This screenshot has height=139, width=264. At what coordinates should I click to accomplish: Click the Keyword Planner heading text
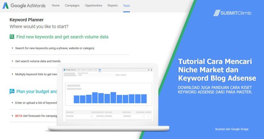tap(27, 20)
